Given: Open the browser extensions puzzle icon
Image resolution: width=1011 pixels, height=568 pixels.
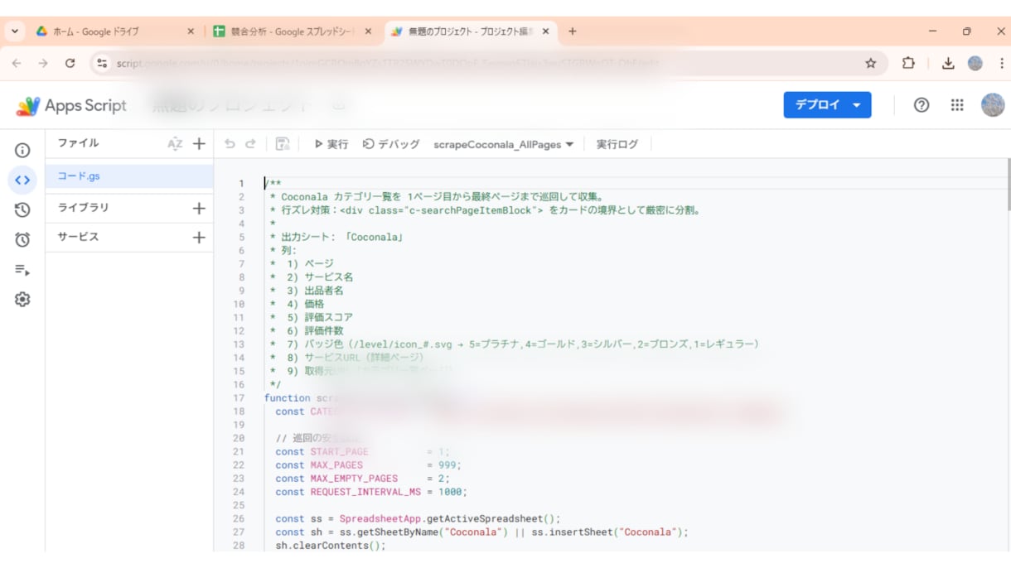Looking at the screenshot, I should [x=908, y=63].
